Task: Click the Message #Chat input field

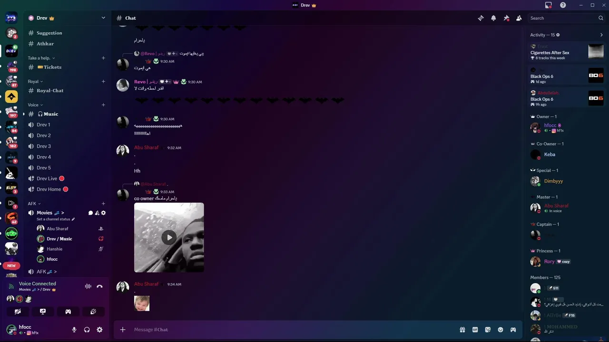Action: [x=293, y=330]
